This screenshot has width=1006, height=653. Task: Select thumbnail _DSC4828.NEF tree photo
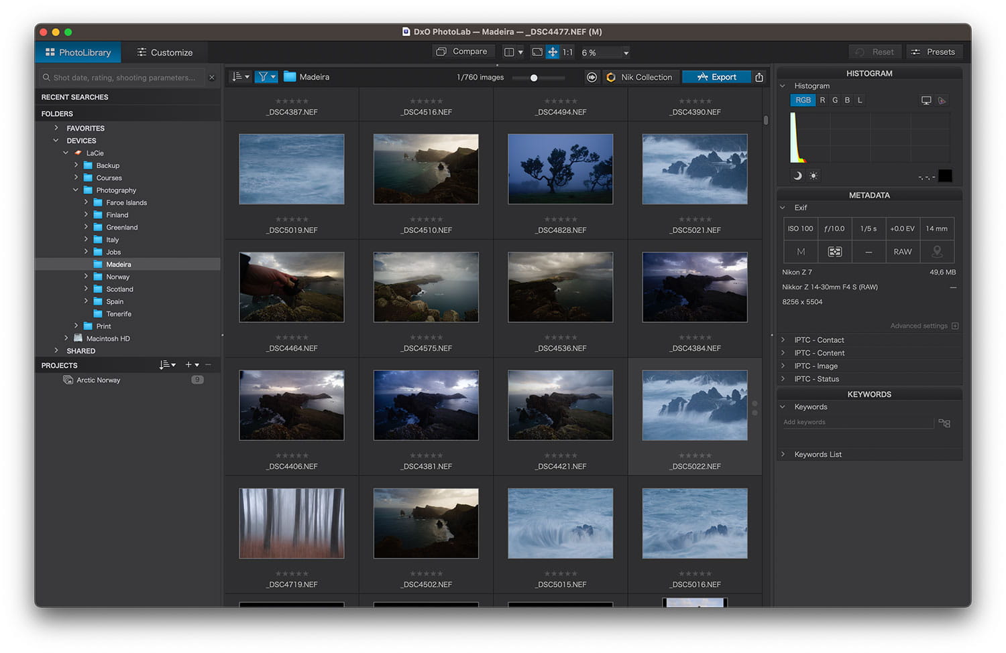click(x=561, y=169)
